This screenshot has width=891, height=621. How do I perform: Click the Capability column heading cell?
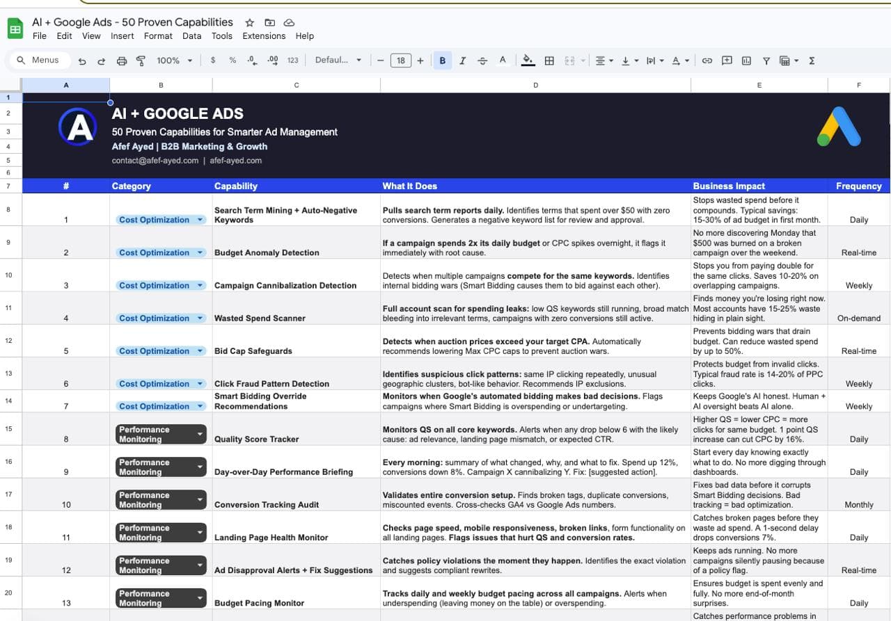(x=297, y=186)
